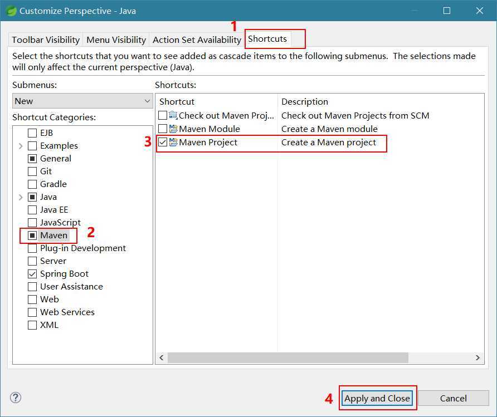This screenshot has height=417, width=497.
Task: Uncheck the Spring Boot category checkbox
Action: [x=32, y=273]
